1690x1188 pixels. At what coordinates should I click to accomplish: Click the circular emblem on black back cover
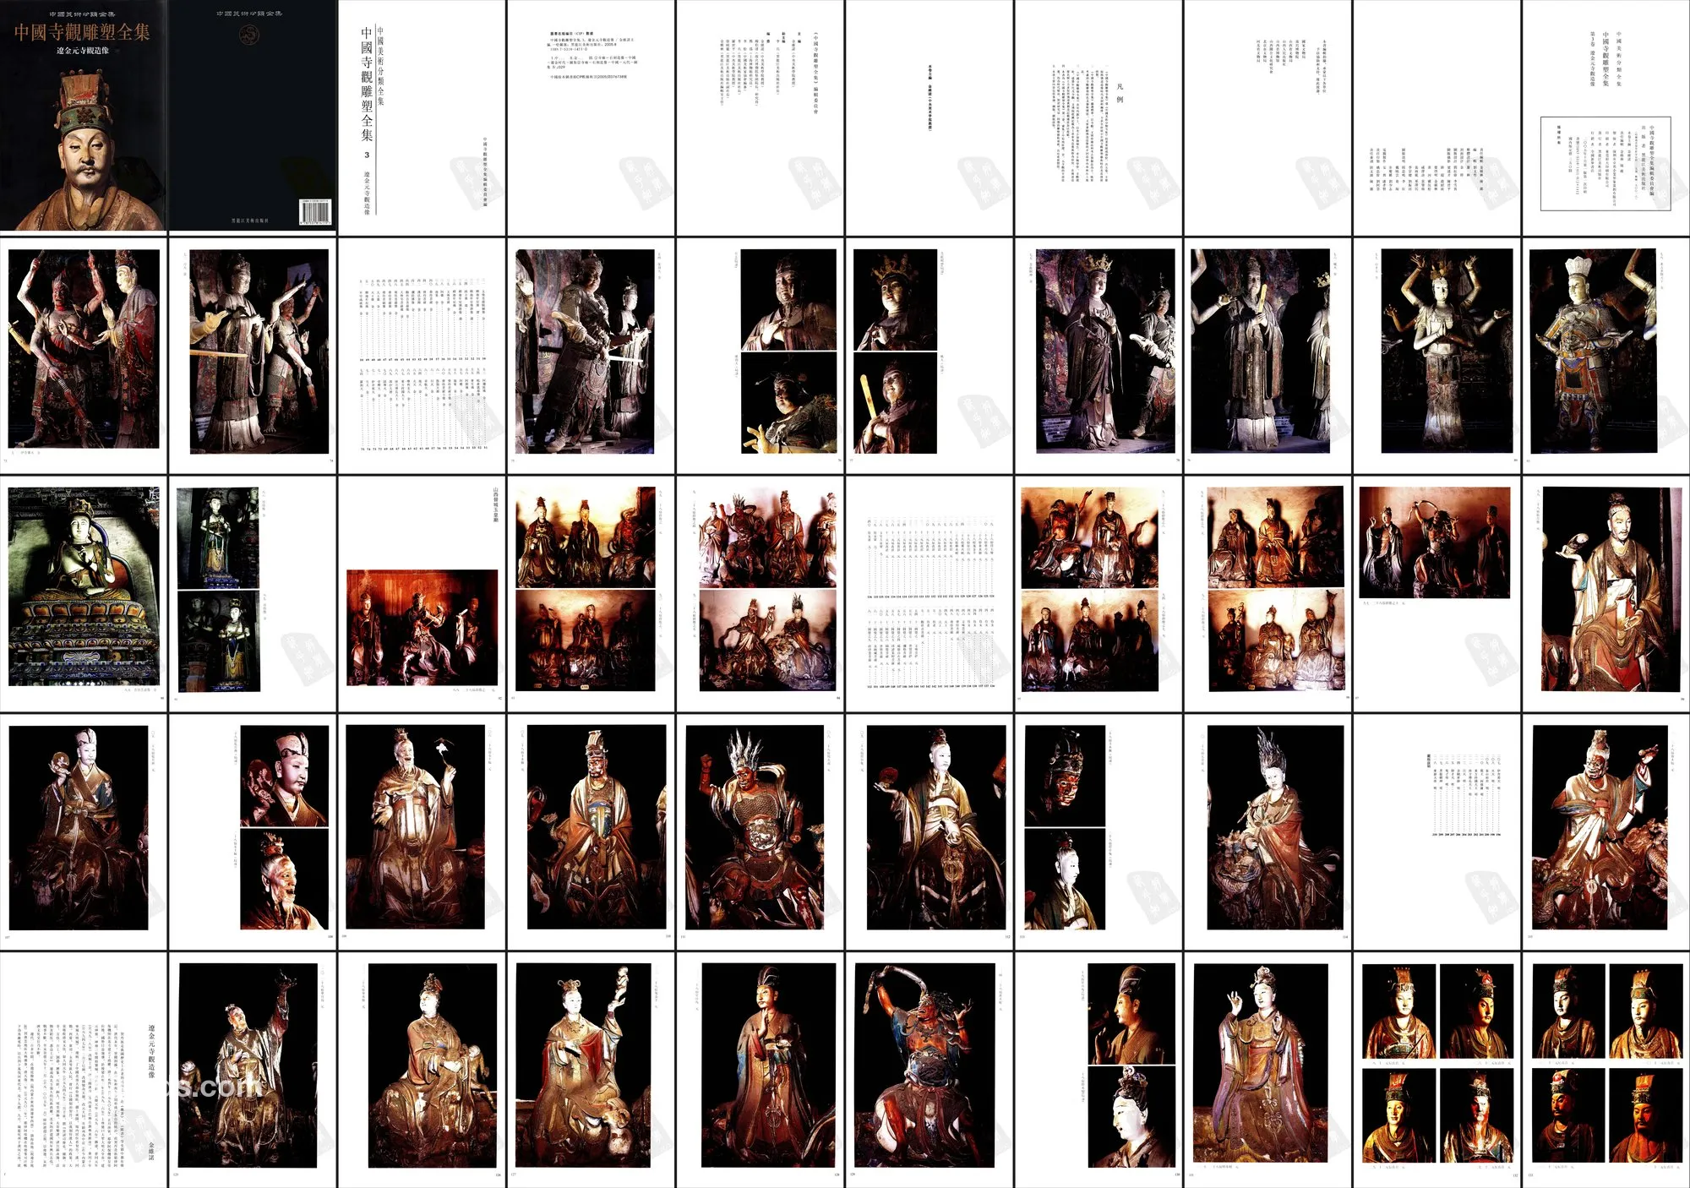(249, 34)
